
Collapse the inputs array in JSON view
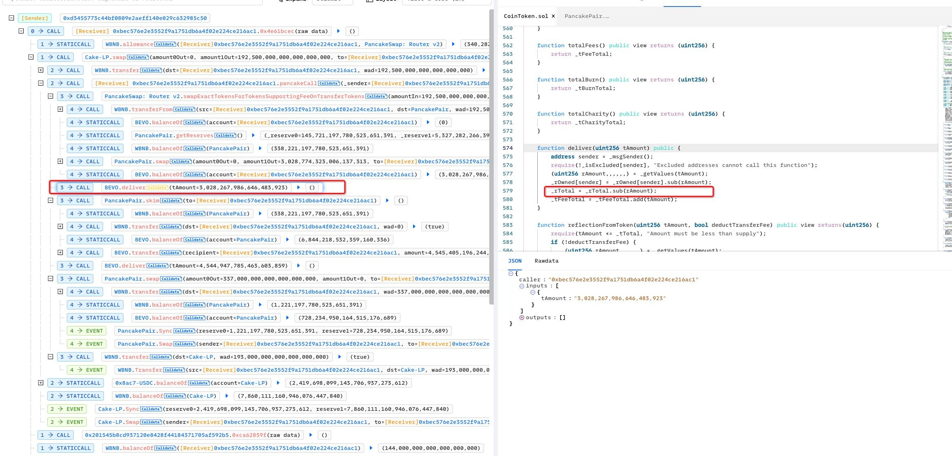pyautogui.click(x=522, y=286)
